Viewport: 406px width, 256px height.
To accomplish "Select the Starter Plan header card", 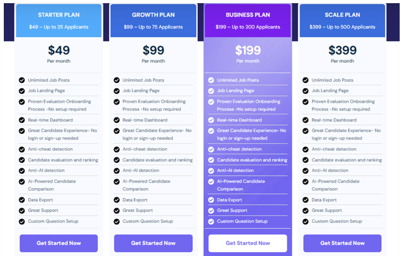I will 59,20.
